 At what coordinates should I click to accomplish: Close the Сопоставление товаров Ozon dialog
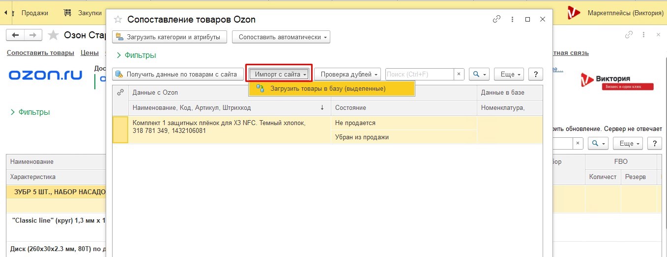[x=543, y=20]
